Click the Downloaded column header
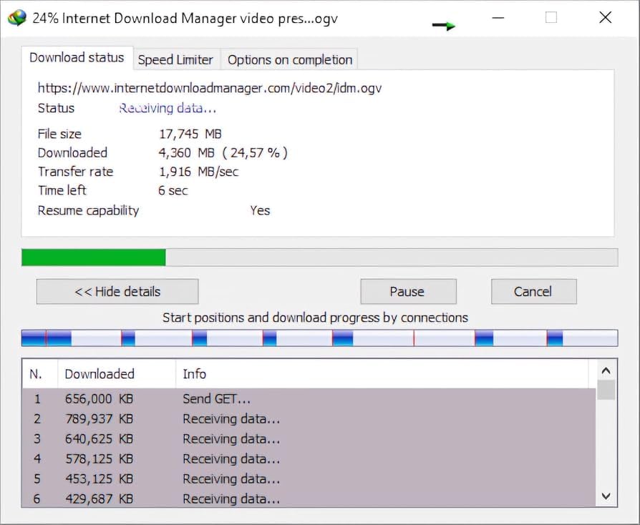The width and height of the screenshot is (640, 525). pos(100,374)
